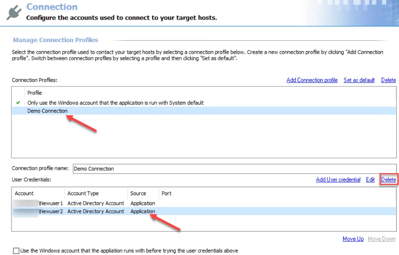Viewport: 399px width, 255px height.
Task: Click the Source column header
Action: [x=138, y=193]
